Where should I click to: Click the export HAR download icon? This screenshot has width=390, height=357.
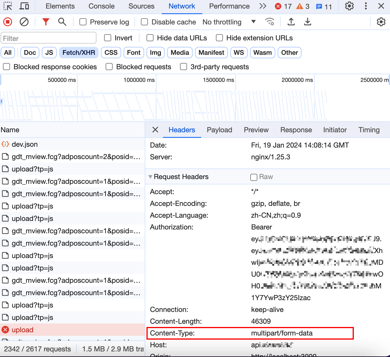click(307, 22)
